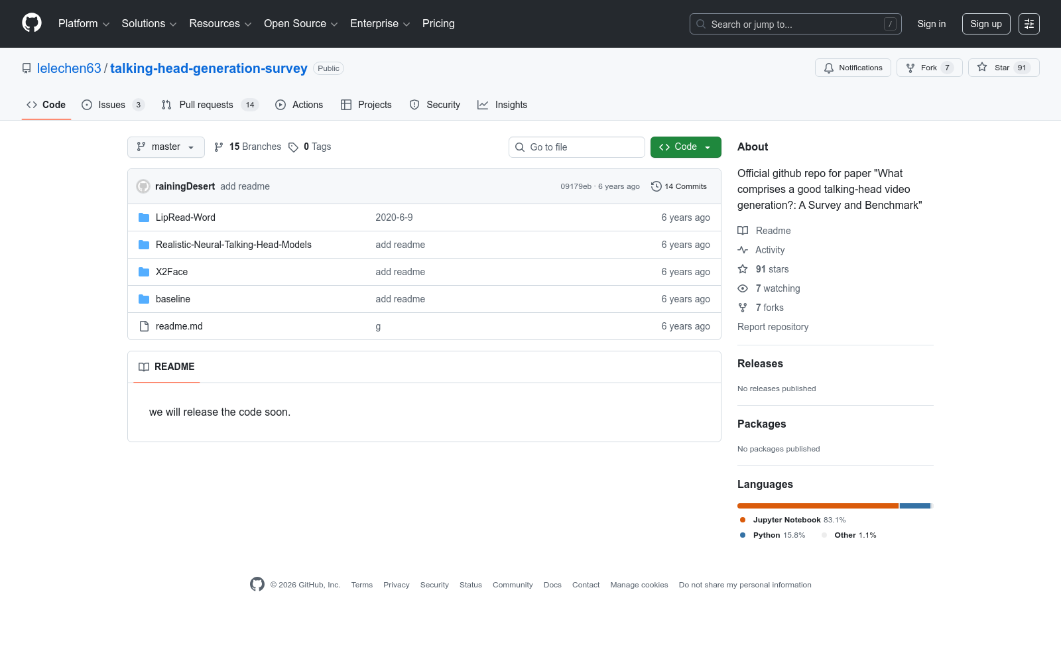Switch to the Actions tab
1061x663 pixels.
pyautogui.click(x=299, y=105)
